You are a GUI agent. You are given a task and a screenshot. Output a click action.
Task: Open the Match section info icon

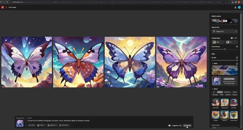coord(237,64)
